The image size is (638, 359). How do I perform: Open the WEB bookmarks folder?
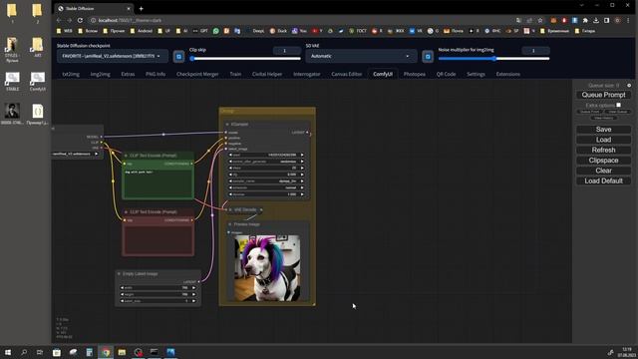tap(65, 31)
